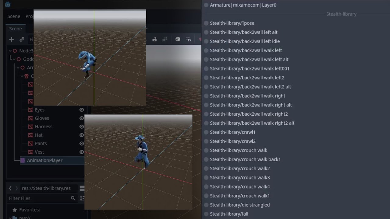Viewport: 390px width, 219px height.
Task: Select Stealth-library/crouch walk back1
Action: tap(245, 159)
